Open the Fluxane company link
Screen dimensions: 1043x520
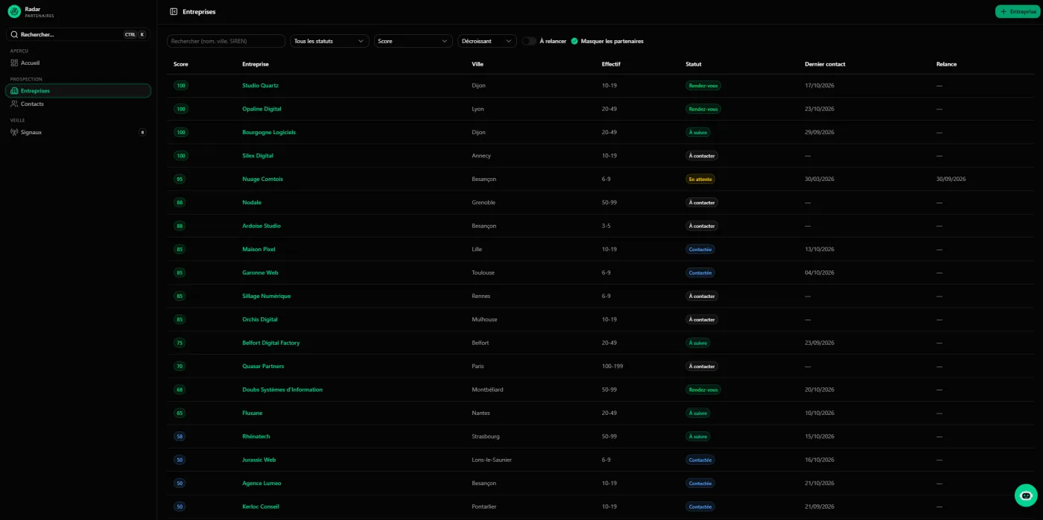click(x=253, y=413)
